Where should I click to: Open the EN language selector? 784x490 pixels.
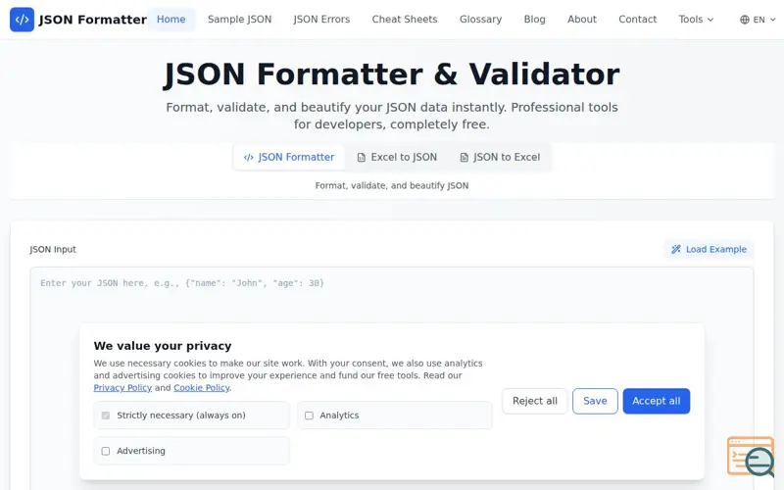[758, 20]
